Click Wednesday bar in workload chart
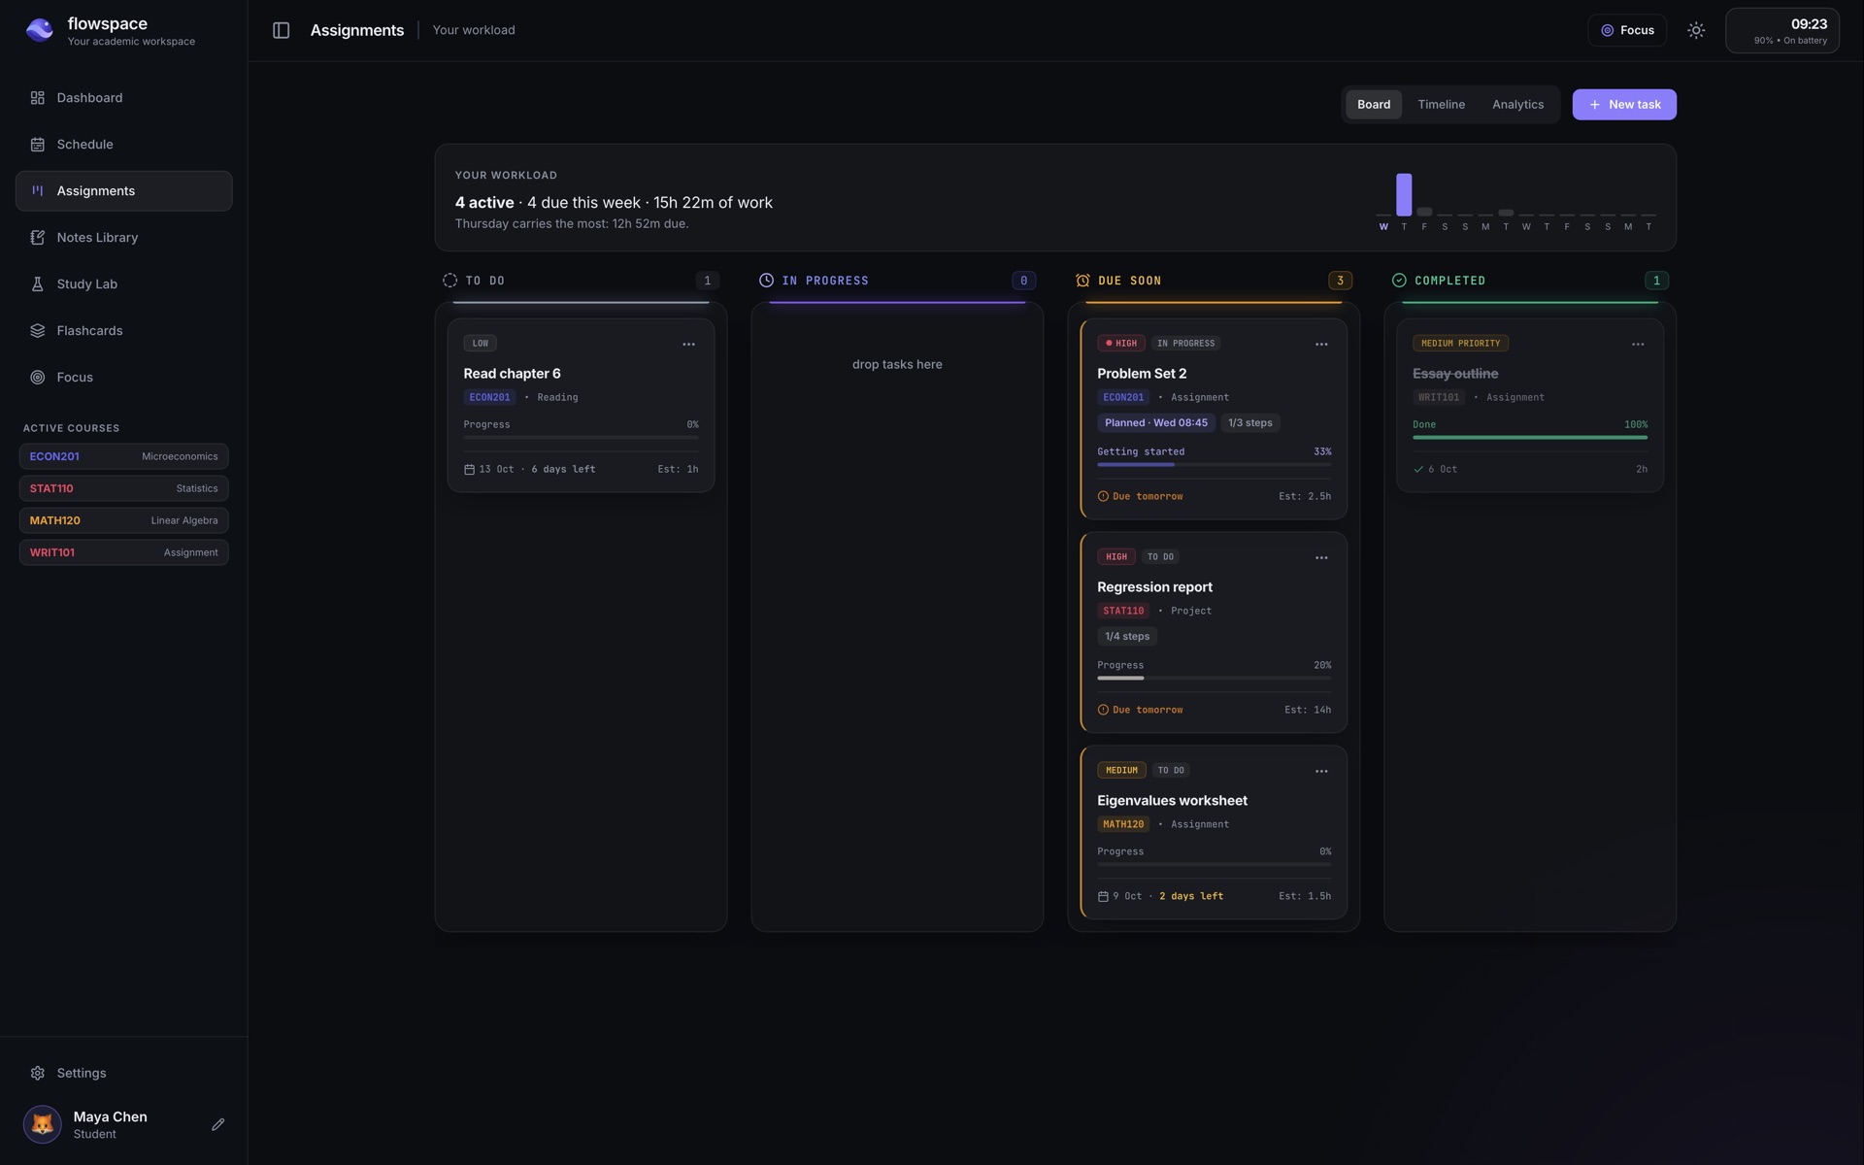 coord(1383,215)
